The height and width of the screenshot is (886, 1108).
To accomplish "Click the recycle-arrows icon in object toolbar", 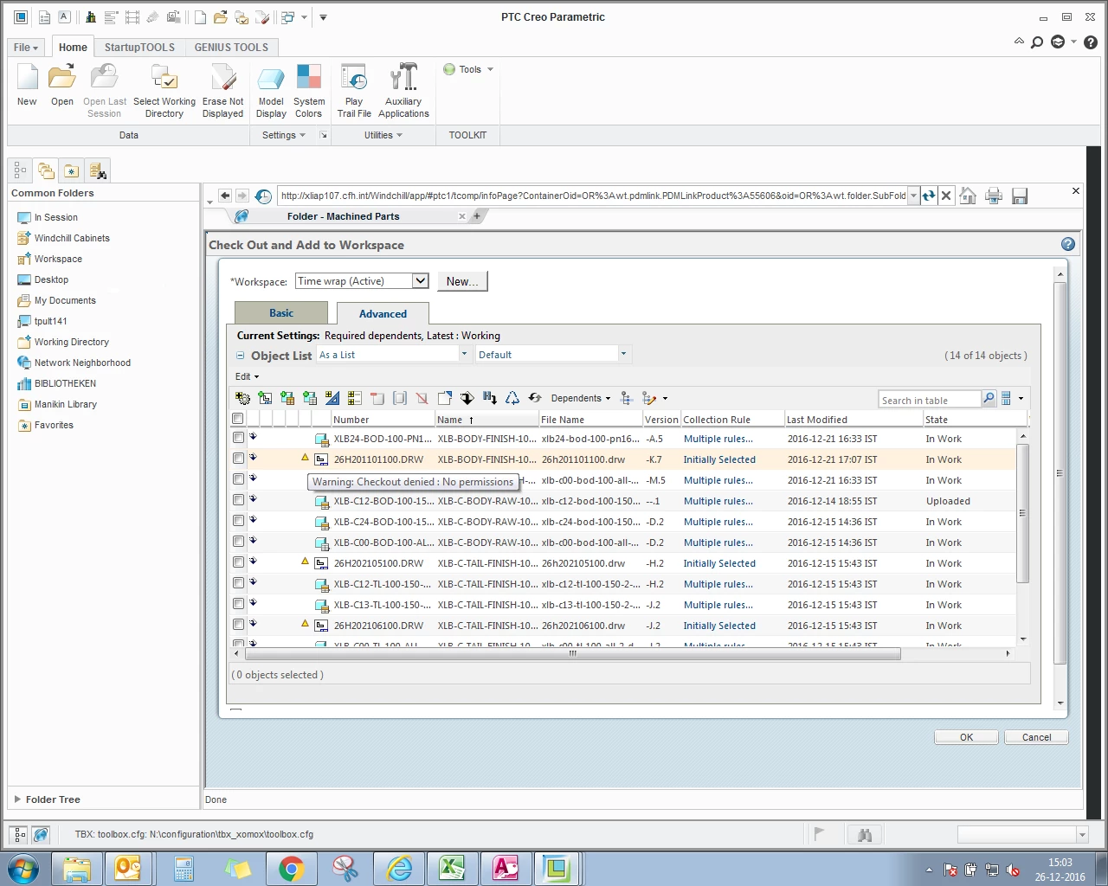I will pos(512,398).
